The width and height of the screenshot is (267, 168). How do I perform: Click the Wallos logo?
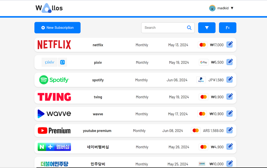[x=49, y=8]
